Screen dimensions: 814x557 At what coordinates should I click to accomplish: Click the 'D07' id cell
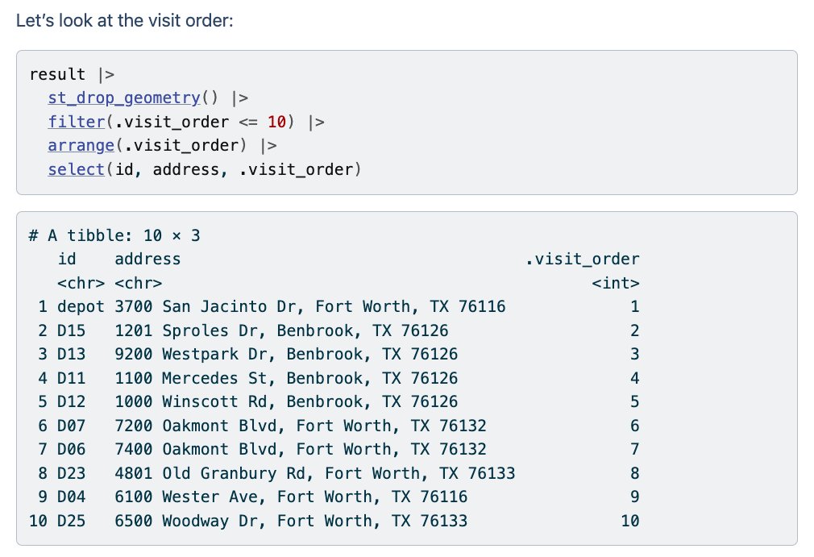pyautogui.click(x=71, y=426)
